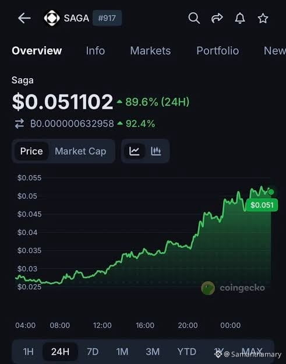
Task: Select the Market Cap toggle
Action: click(x=80, y=151)
